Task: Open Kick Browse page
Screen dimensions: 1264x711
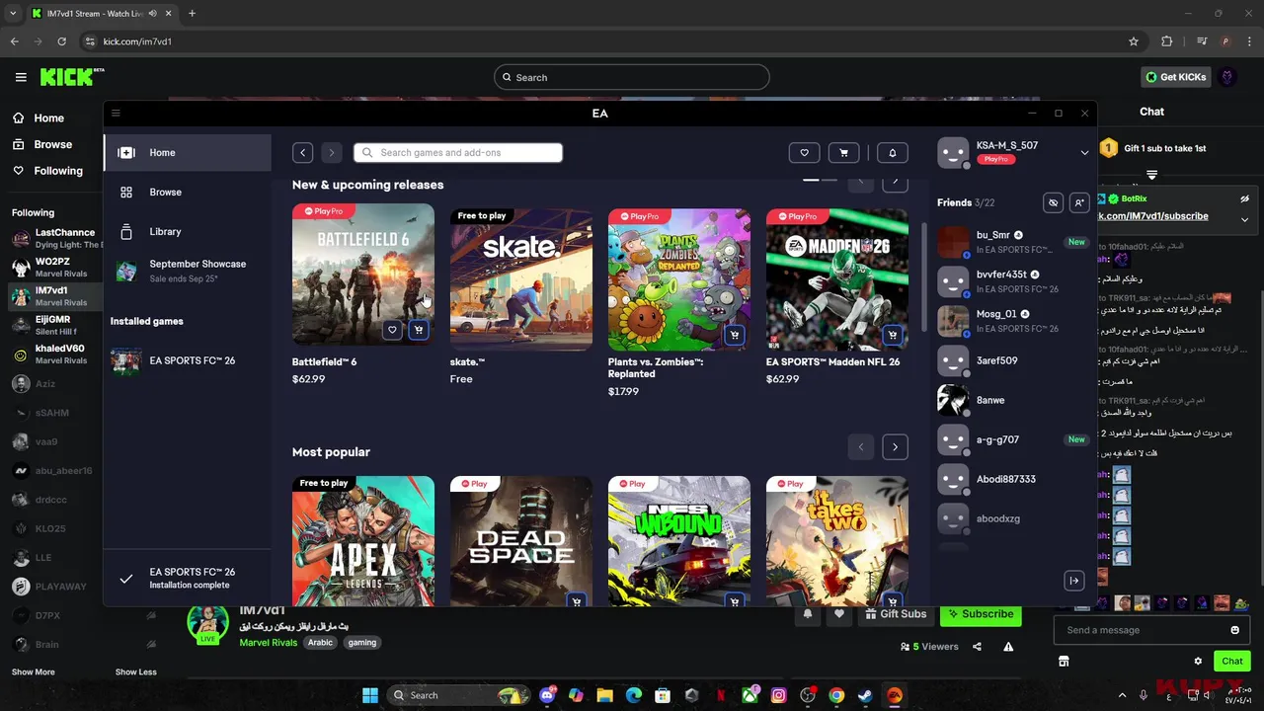Action: coord(42,144)
